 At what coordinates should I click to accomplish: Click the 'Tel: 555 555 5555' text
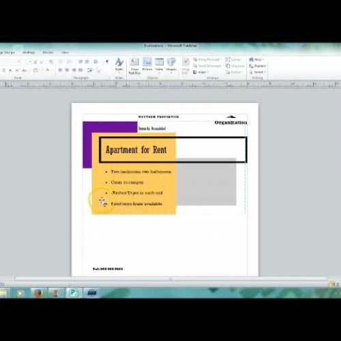(x=108, y=269)
